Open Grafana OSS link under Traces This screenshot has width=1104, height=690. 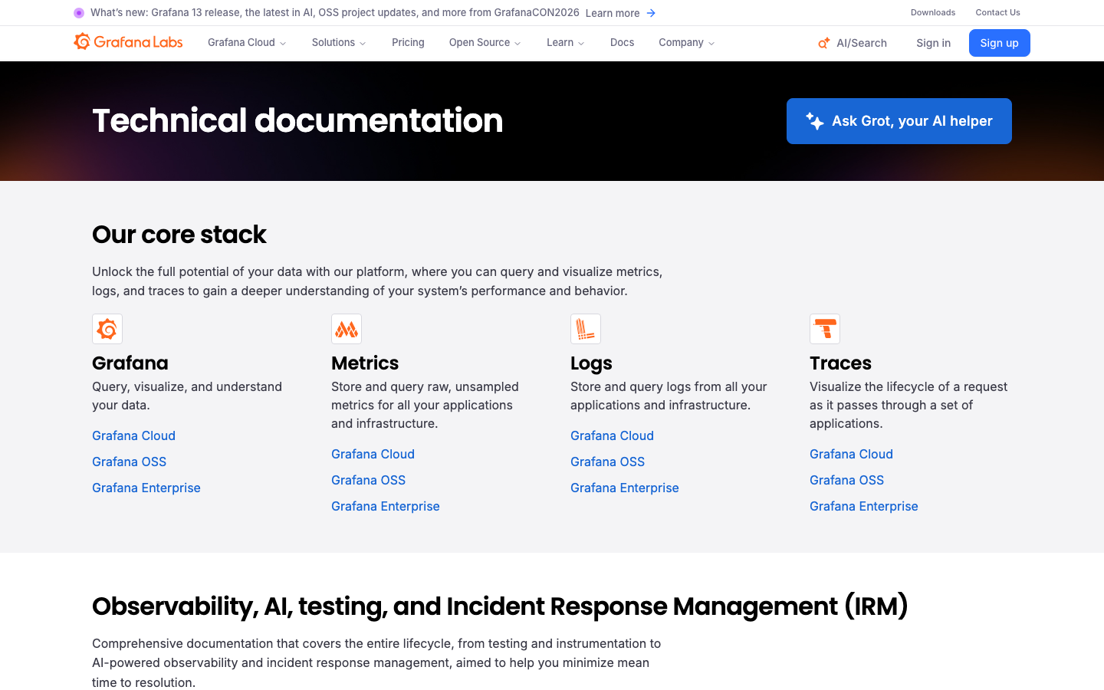pyautogui.click(x=846, y=480)
